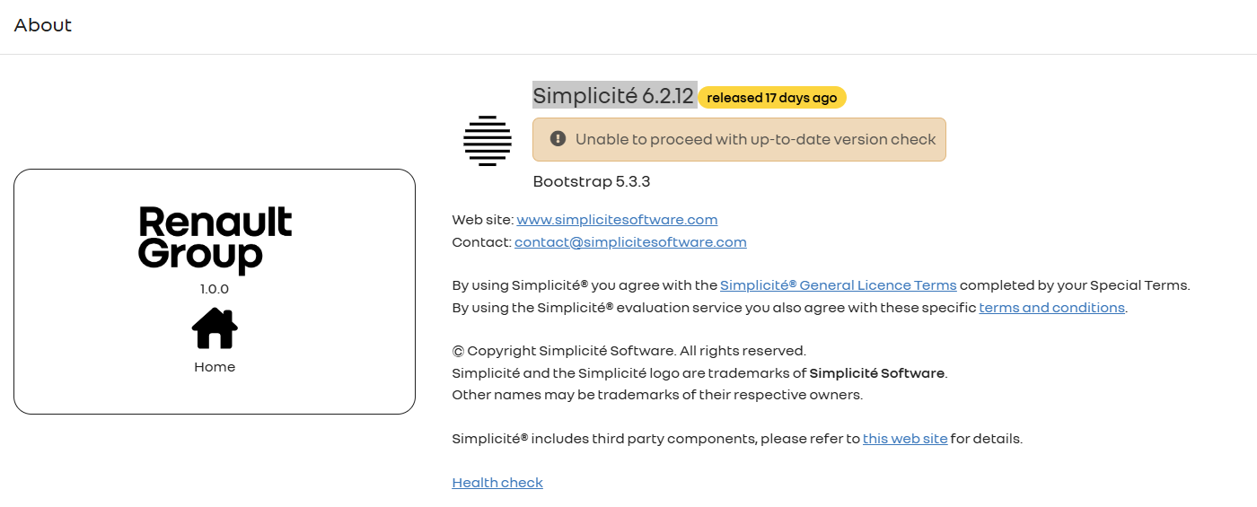
Task: Select the Simplicité 6.2.12 version heading
Action: click(x=613, y=96)
